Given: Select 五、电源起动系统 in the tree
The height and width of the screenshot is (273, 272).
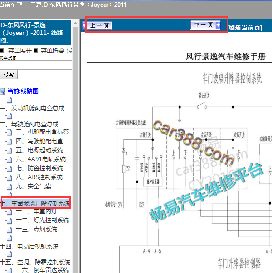Looking at the screenshot, I should 39,150.
